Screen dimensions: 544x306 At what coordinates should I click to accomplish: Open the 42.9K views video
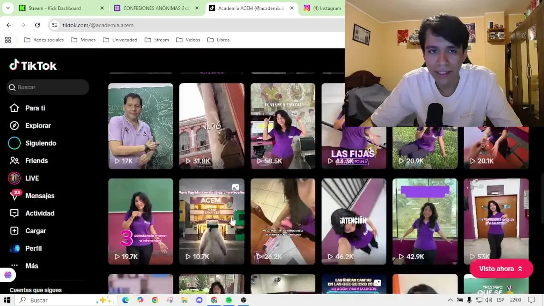coord(425,221)
